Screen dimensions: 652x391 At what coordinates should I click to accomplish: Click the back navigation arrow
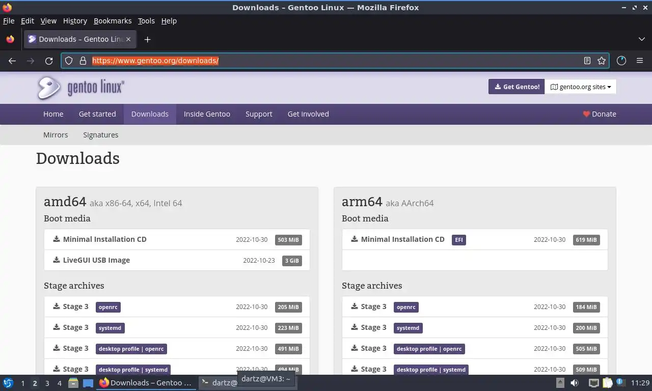coord(12,61)
